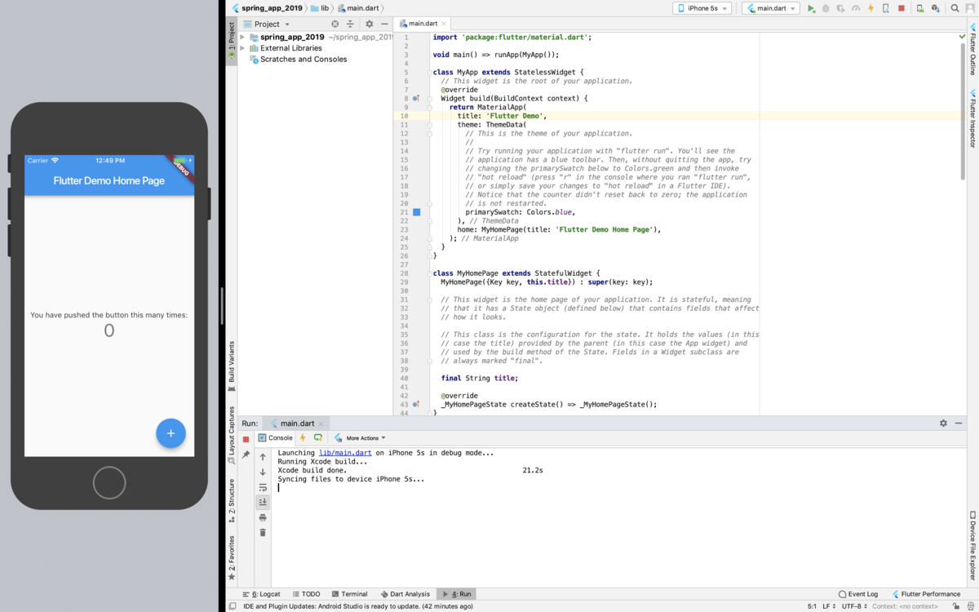
Task: Toggle Layout Captures side panel
Action: coord(232,434)
